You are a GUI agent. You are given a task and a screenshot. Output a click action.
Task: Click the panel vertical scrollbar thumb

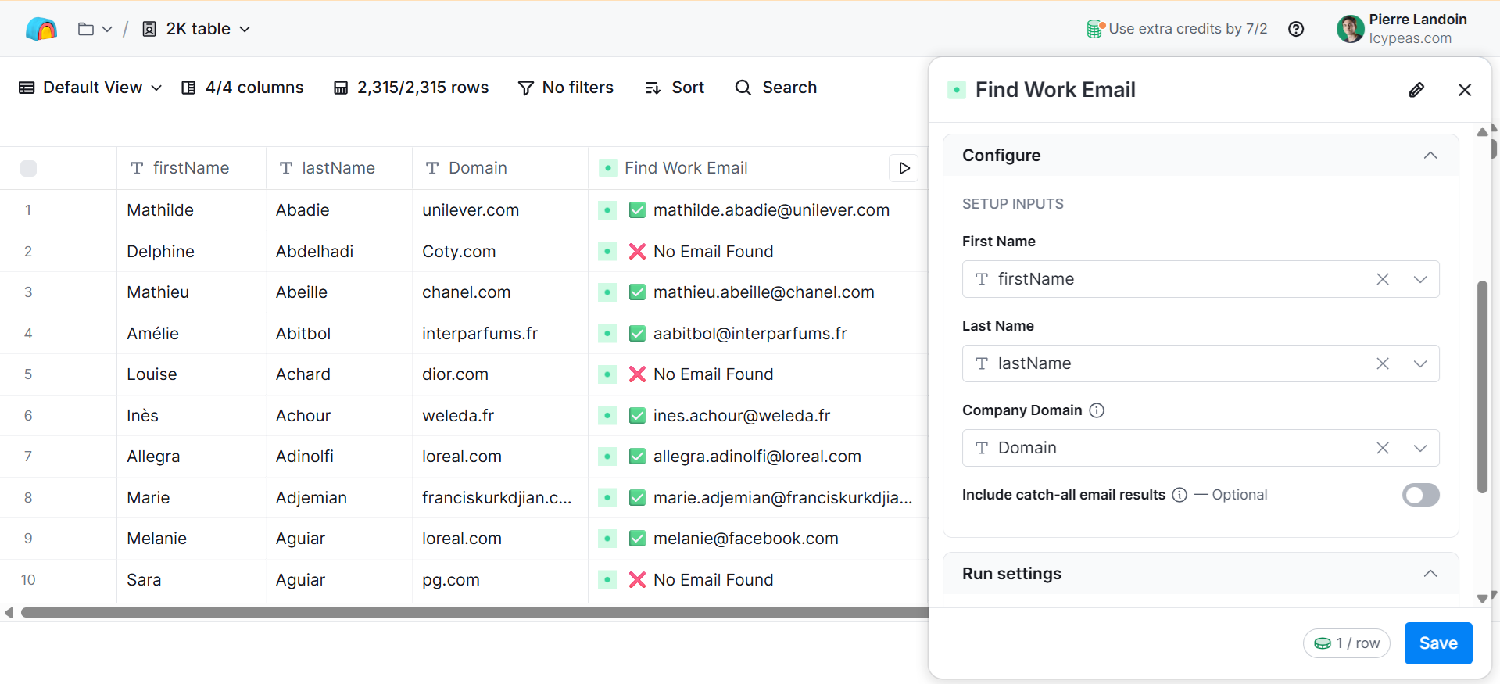pyautogui.click(x=1482, y=386)
